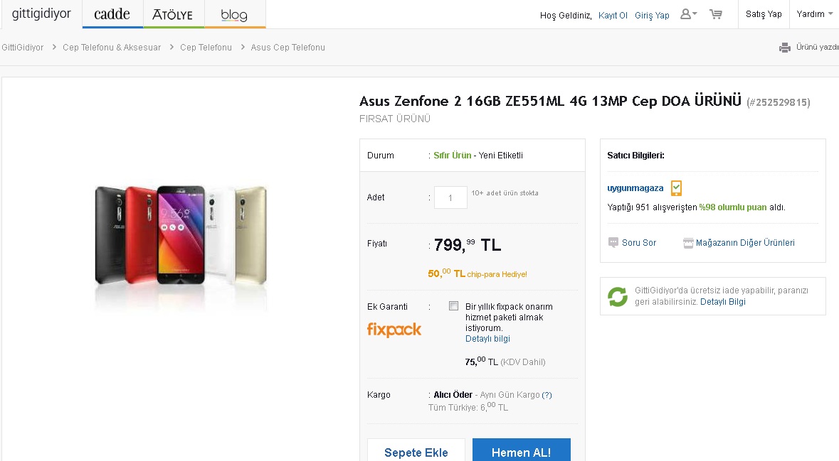Image resolution: width=839 pixels, height=461 pixels.
Task: Click the seller verified badge icon
Action: tap(676, 188)
